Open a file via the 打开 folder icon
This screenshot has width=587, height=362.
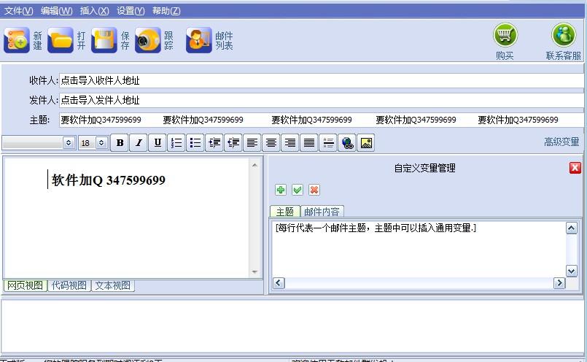point(61,40)
